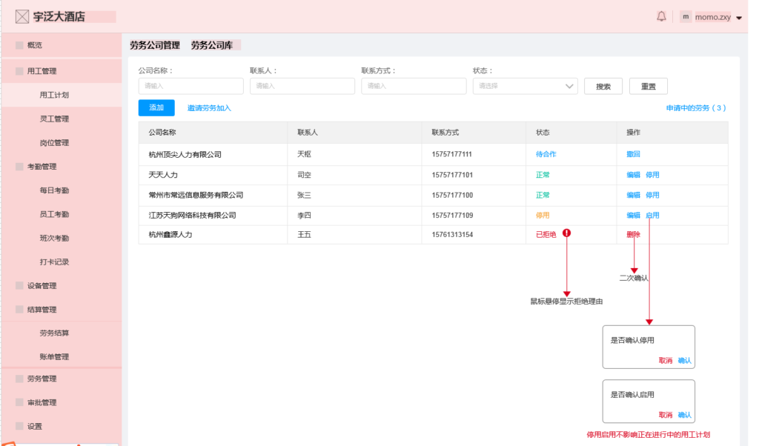Click the user avatar icon labeled m
The image size is (759, 446).
686,17
